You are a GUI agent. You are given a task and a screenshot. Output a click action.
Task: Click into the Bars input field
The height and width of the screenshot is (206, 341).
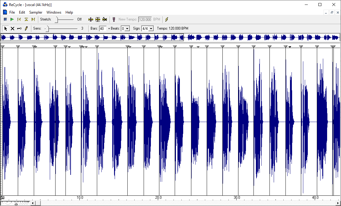103,28
